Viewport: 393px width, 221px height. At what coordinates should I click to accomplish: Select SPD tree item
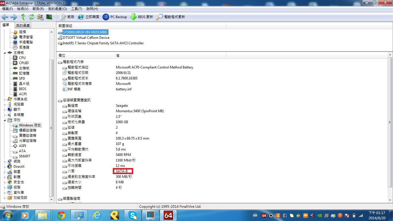(x=22, y=79)
